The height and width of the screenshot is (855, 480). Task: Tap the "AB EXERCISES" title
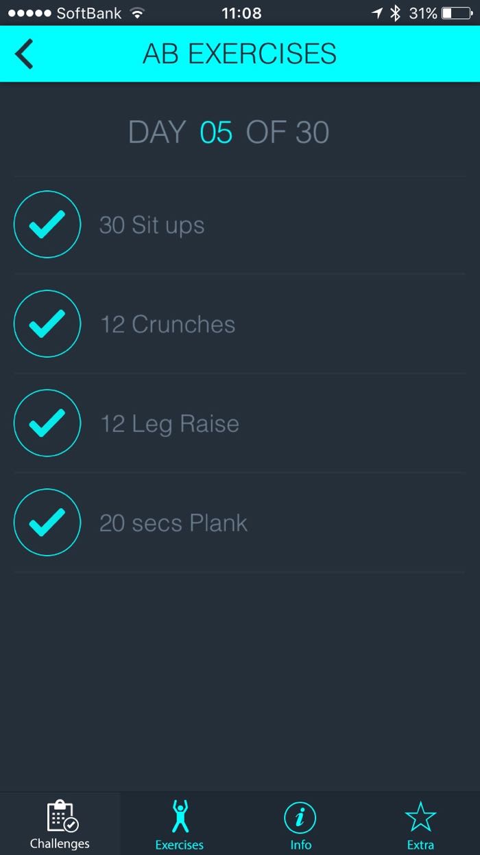[239, 54]
